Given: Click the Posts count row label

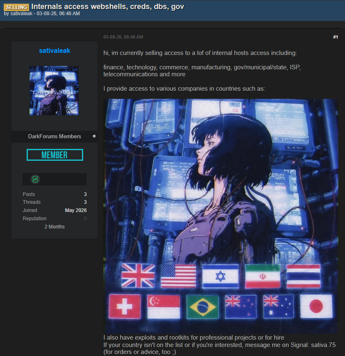Looking at the screenshot, I should [29, 194].
